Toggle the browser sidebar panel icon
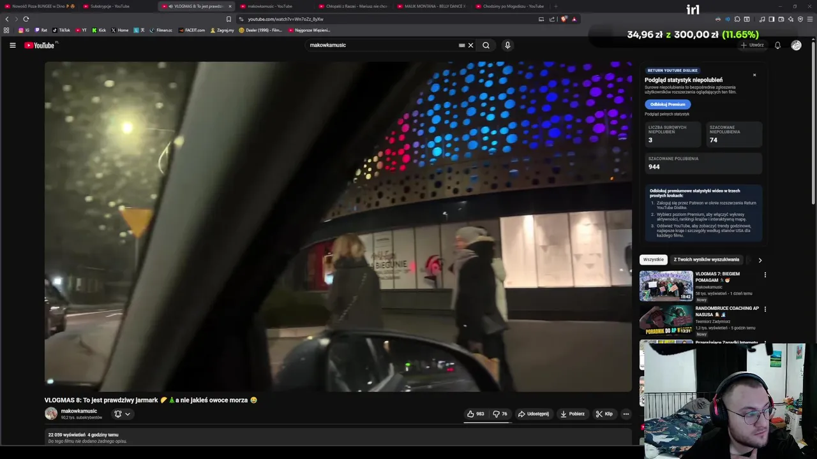Viewport: 817px width, 459px height. tap(772, 19)
